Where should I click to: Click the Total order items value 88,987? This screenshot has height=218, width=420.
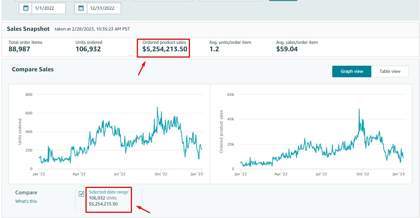(x=19, y=49)
